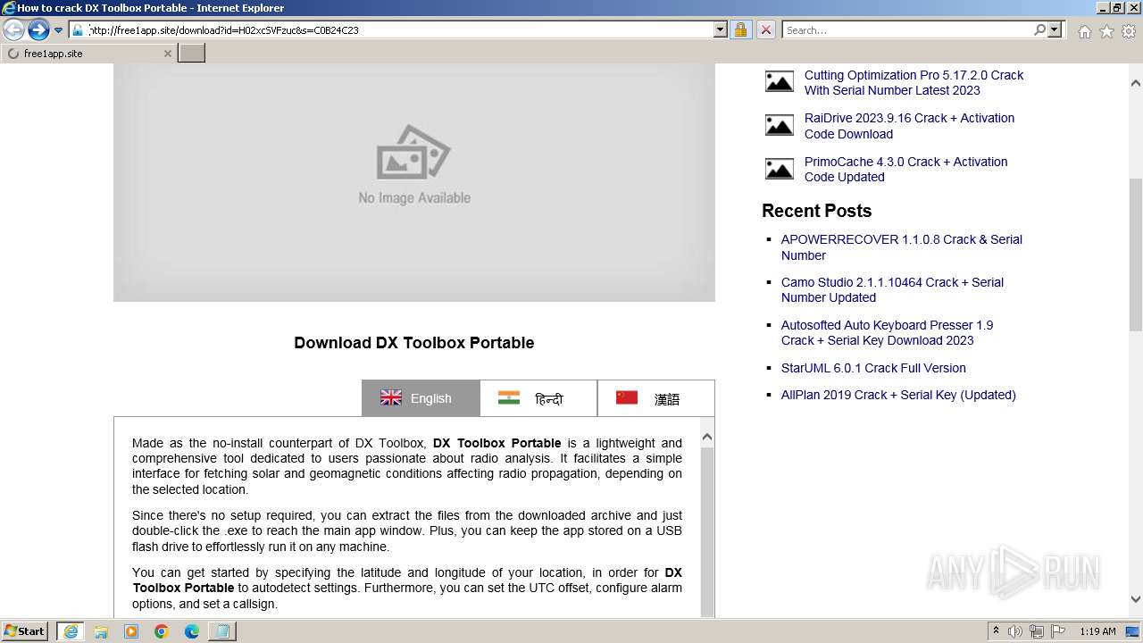The image size is (1143, 643).
Task: Click the browser Back arrow button
Action: click(x=13, y=30)
